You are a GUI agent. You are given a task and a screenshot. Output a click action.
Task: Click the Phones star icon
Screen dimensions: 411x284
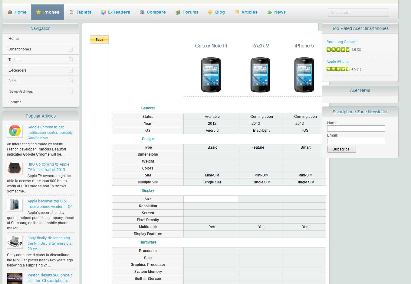(38, 12)
